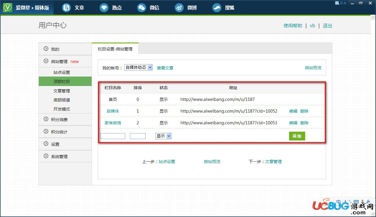Click the 首页 column name cell
This screenshot has height=217, width=376.
113,99
